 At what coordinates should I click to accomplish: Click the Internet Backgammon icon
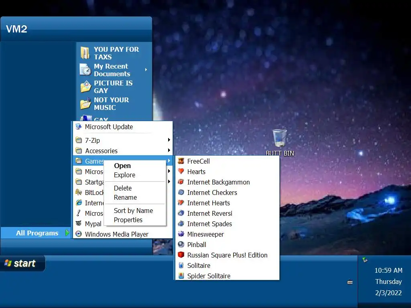click(x=181, y=182)
